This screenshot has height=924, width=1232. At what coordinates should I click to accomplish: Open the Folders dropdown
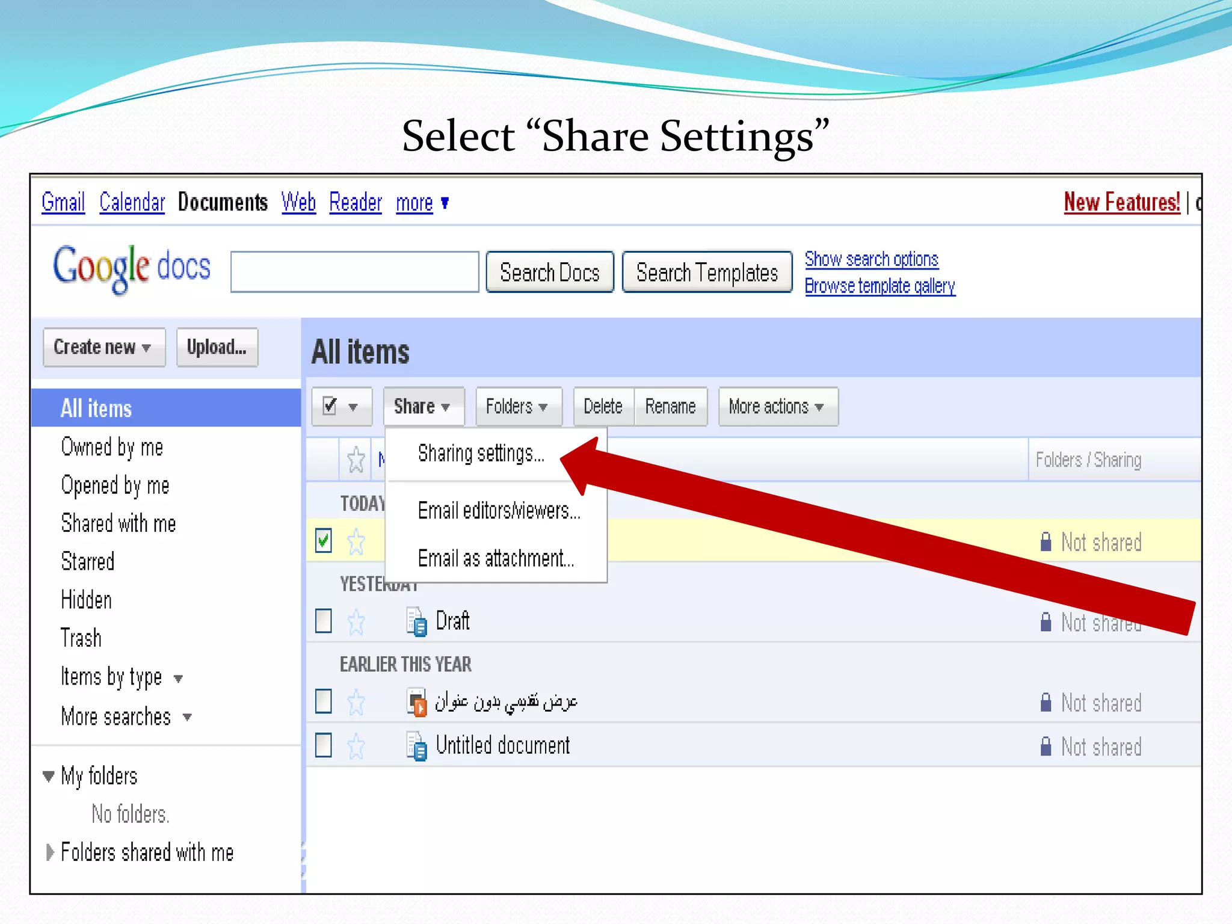519,407
